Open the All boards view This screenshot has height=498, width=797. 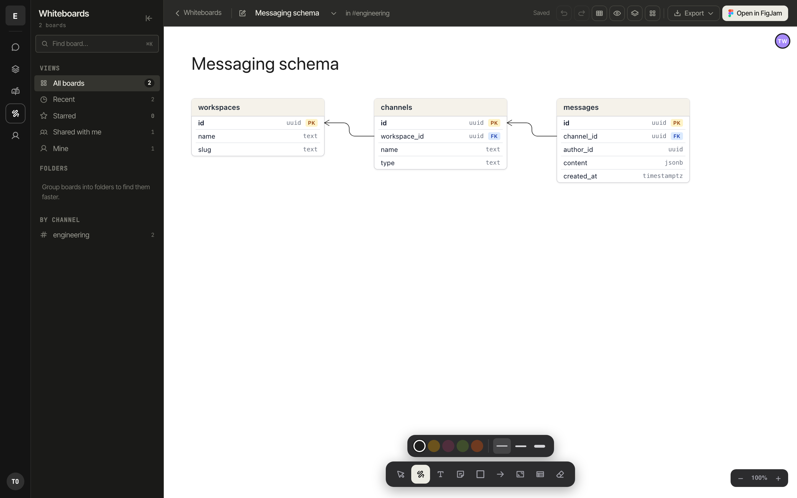tap(97, 83)
